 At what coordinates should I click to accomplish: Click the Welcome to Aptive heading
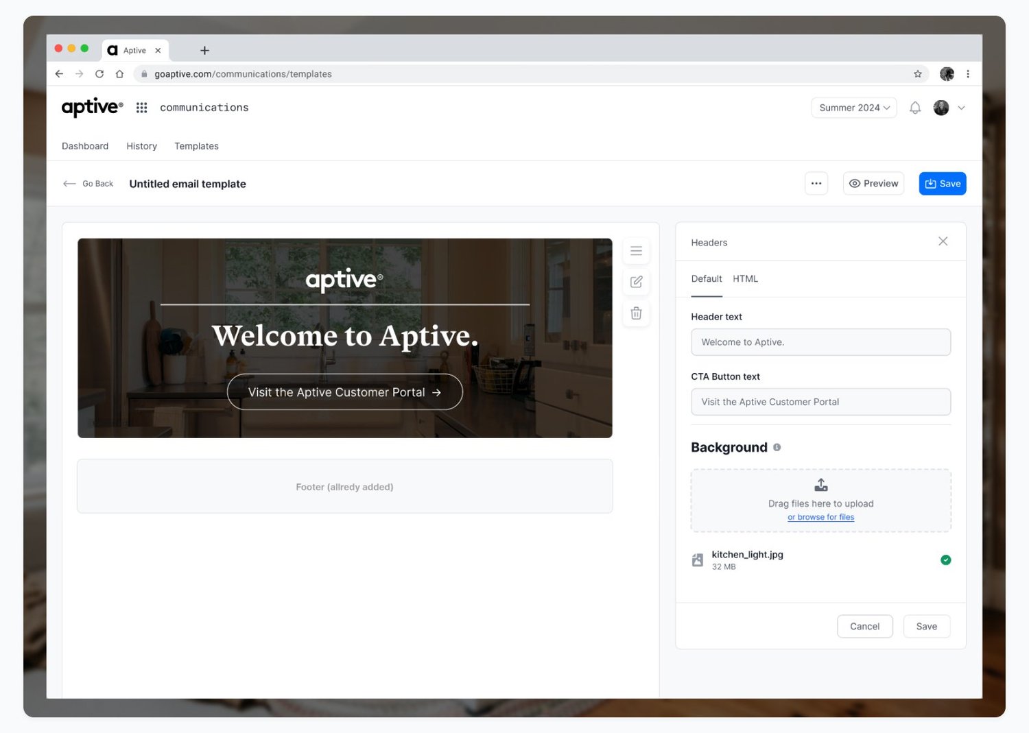pyautogui.click(x=345, y=336)
